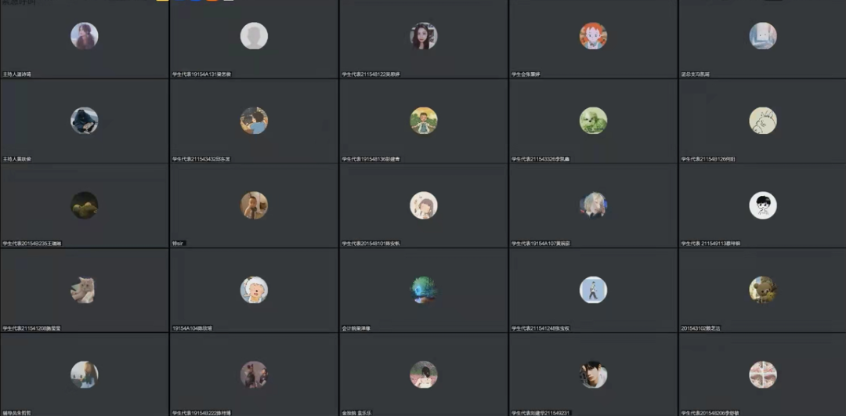This screenshot has height=416, width=846.
Task: Select the red-haired cartoon girl avatar
Action: pos(593,36)
